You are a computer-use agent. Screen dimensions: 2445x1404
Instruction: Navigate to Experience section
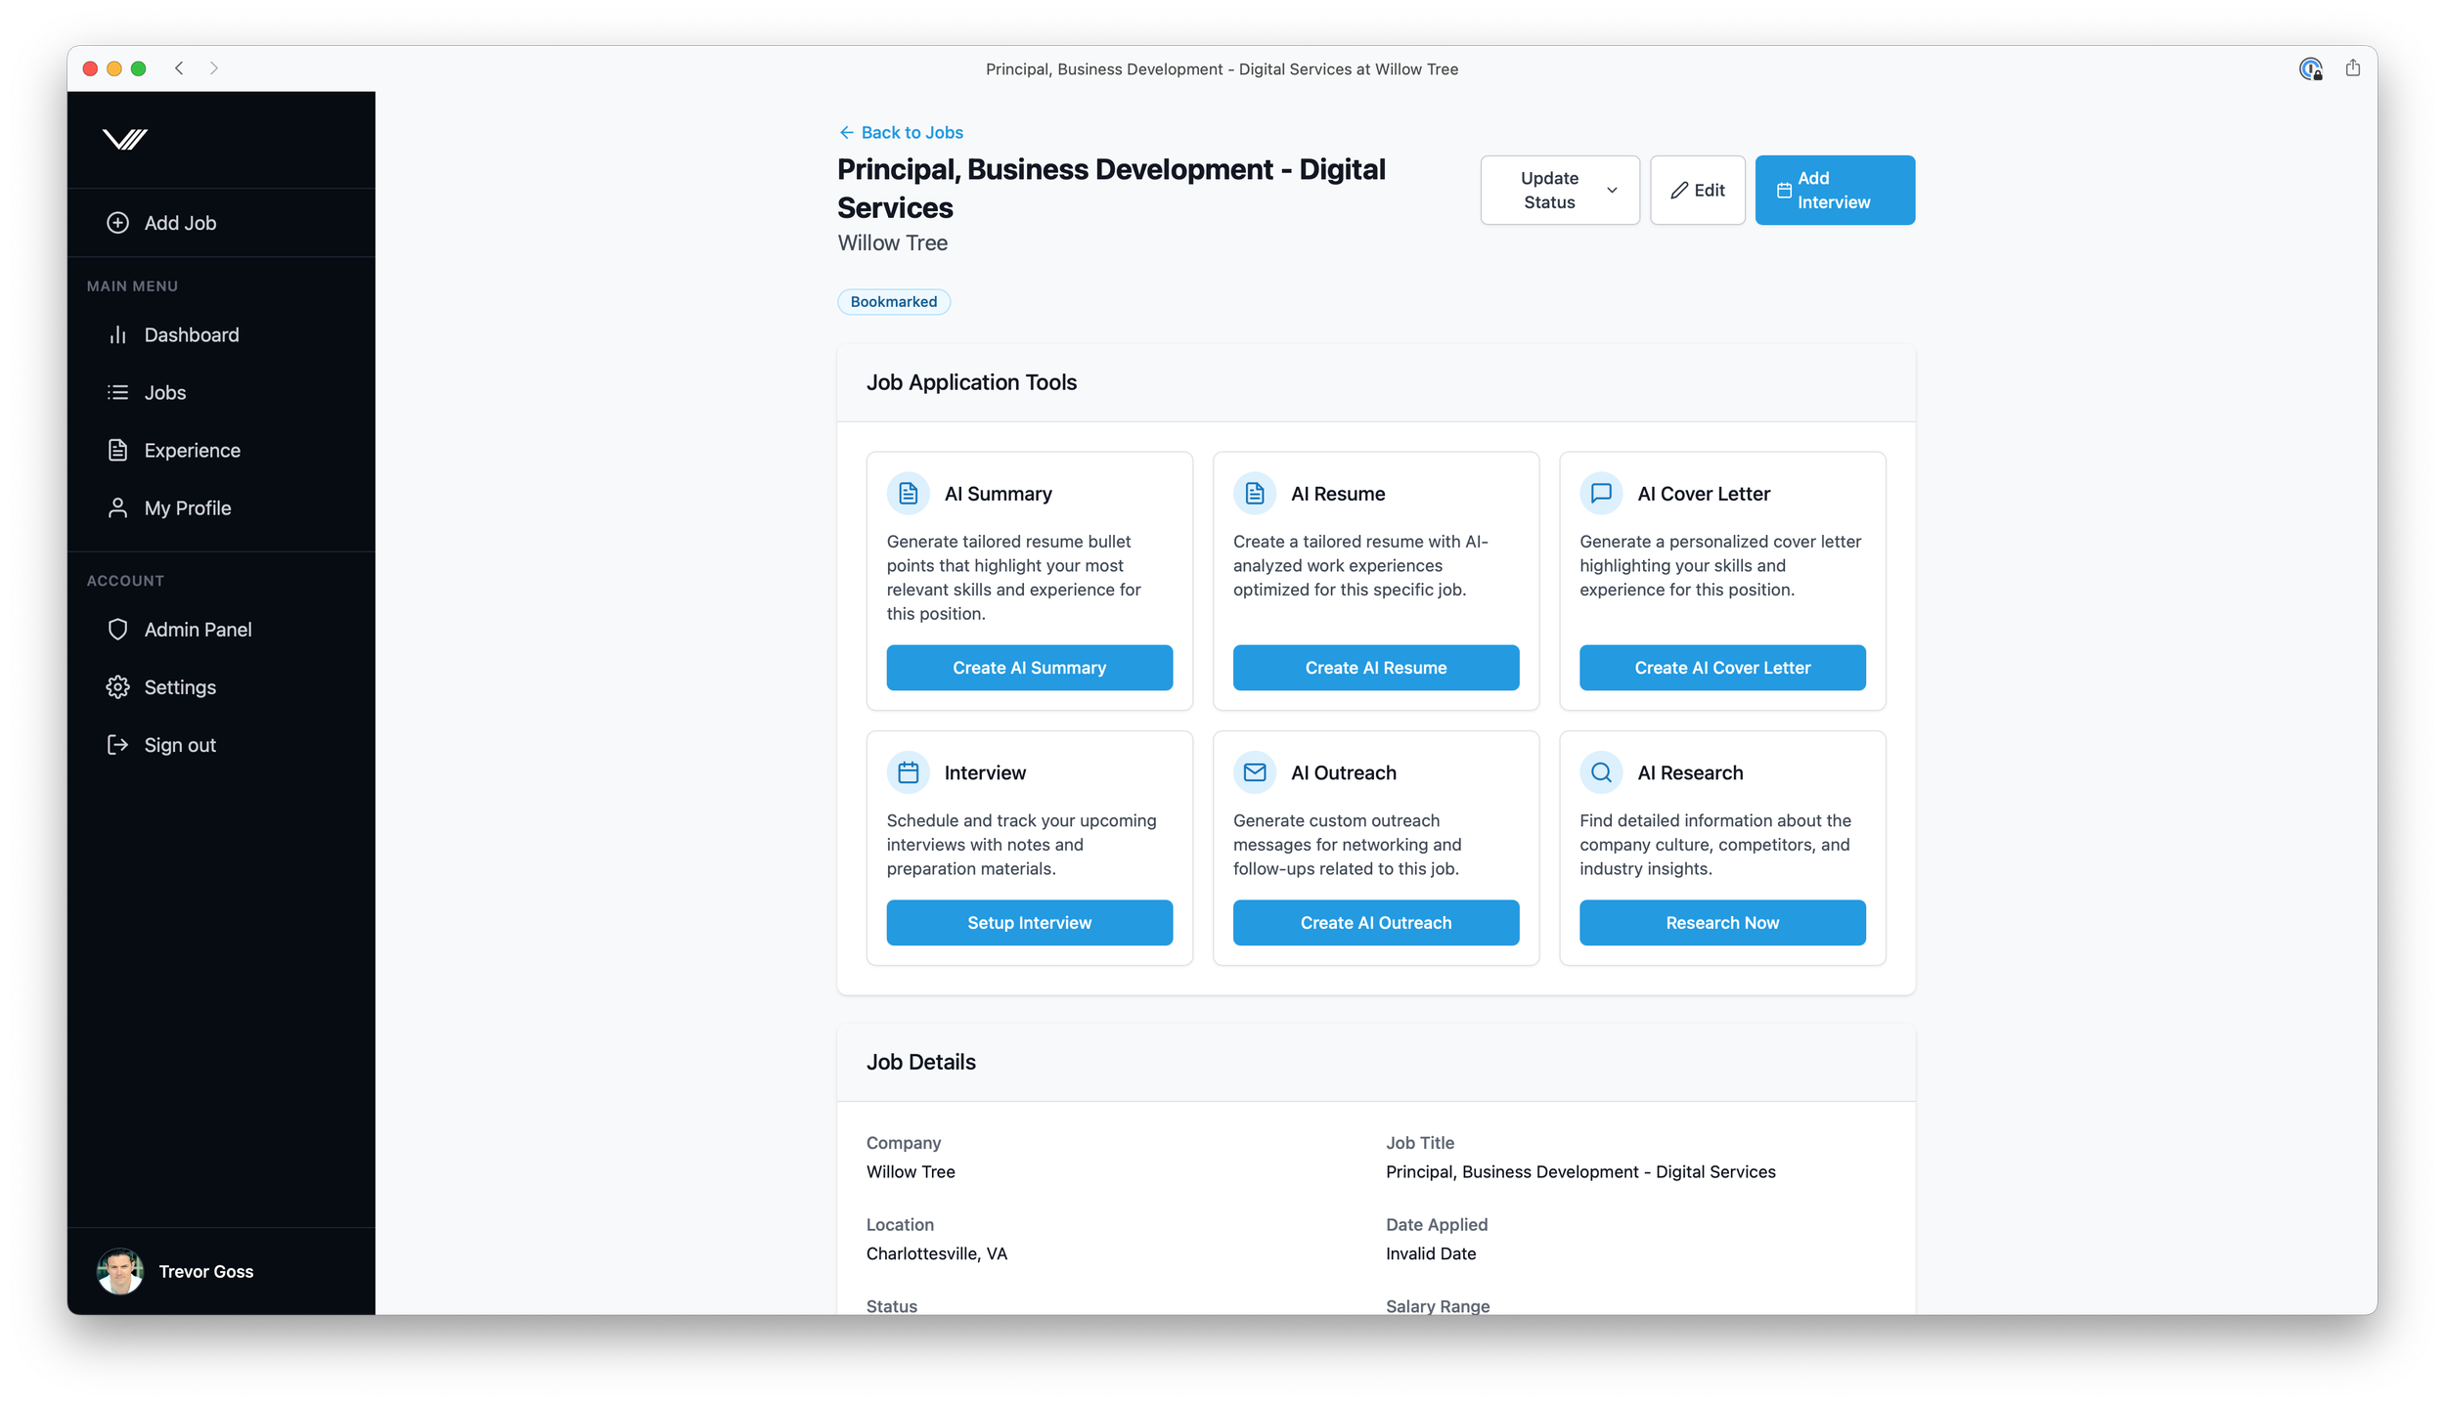pyautogui.click(x=192, y=451)
